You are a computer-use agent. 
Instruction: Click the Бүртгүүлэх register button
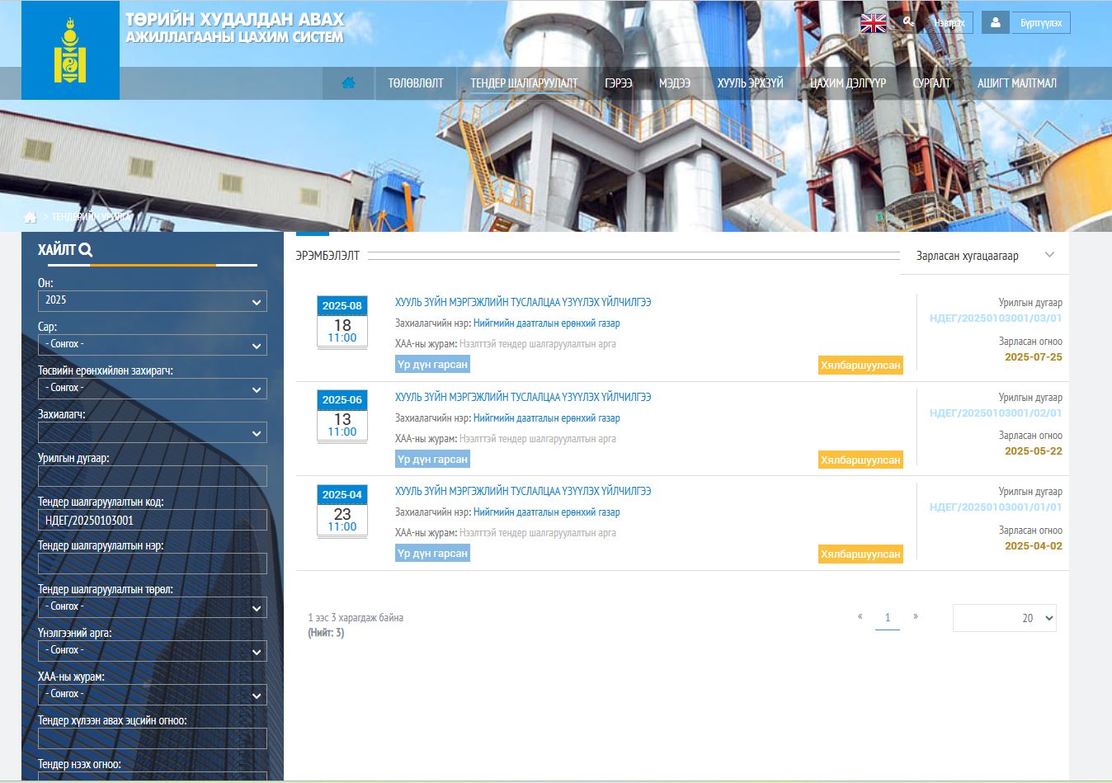click(x=1040, y=23)
